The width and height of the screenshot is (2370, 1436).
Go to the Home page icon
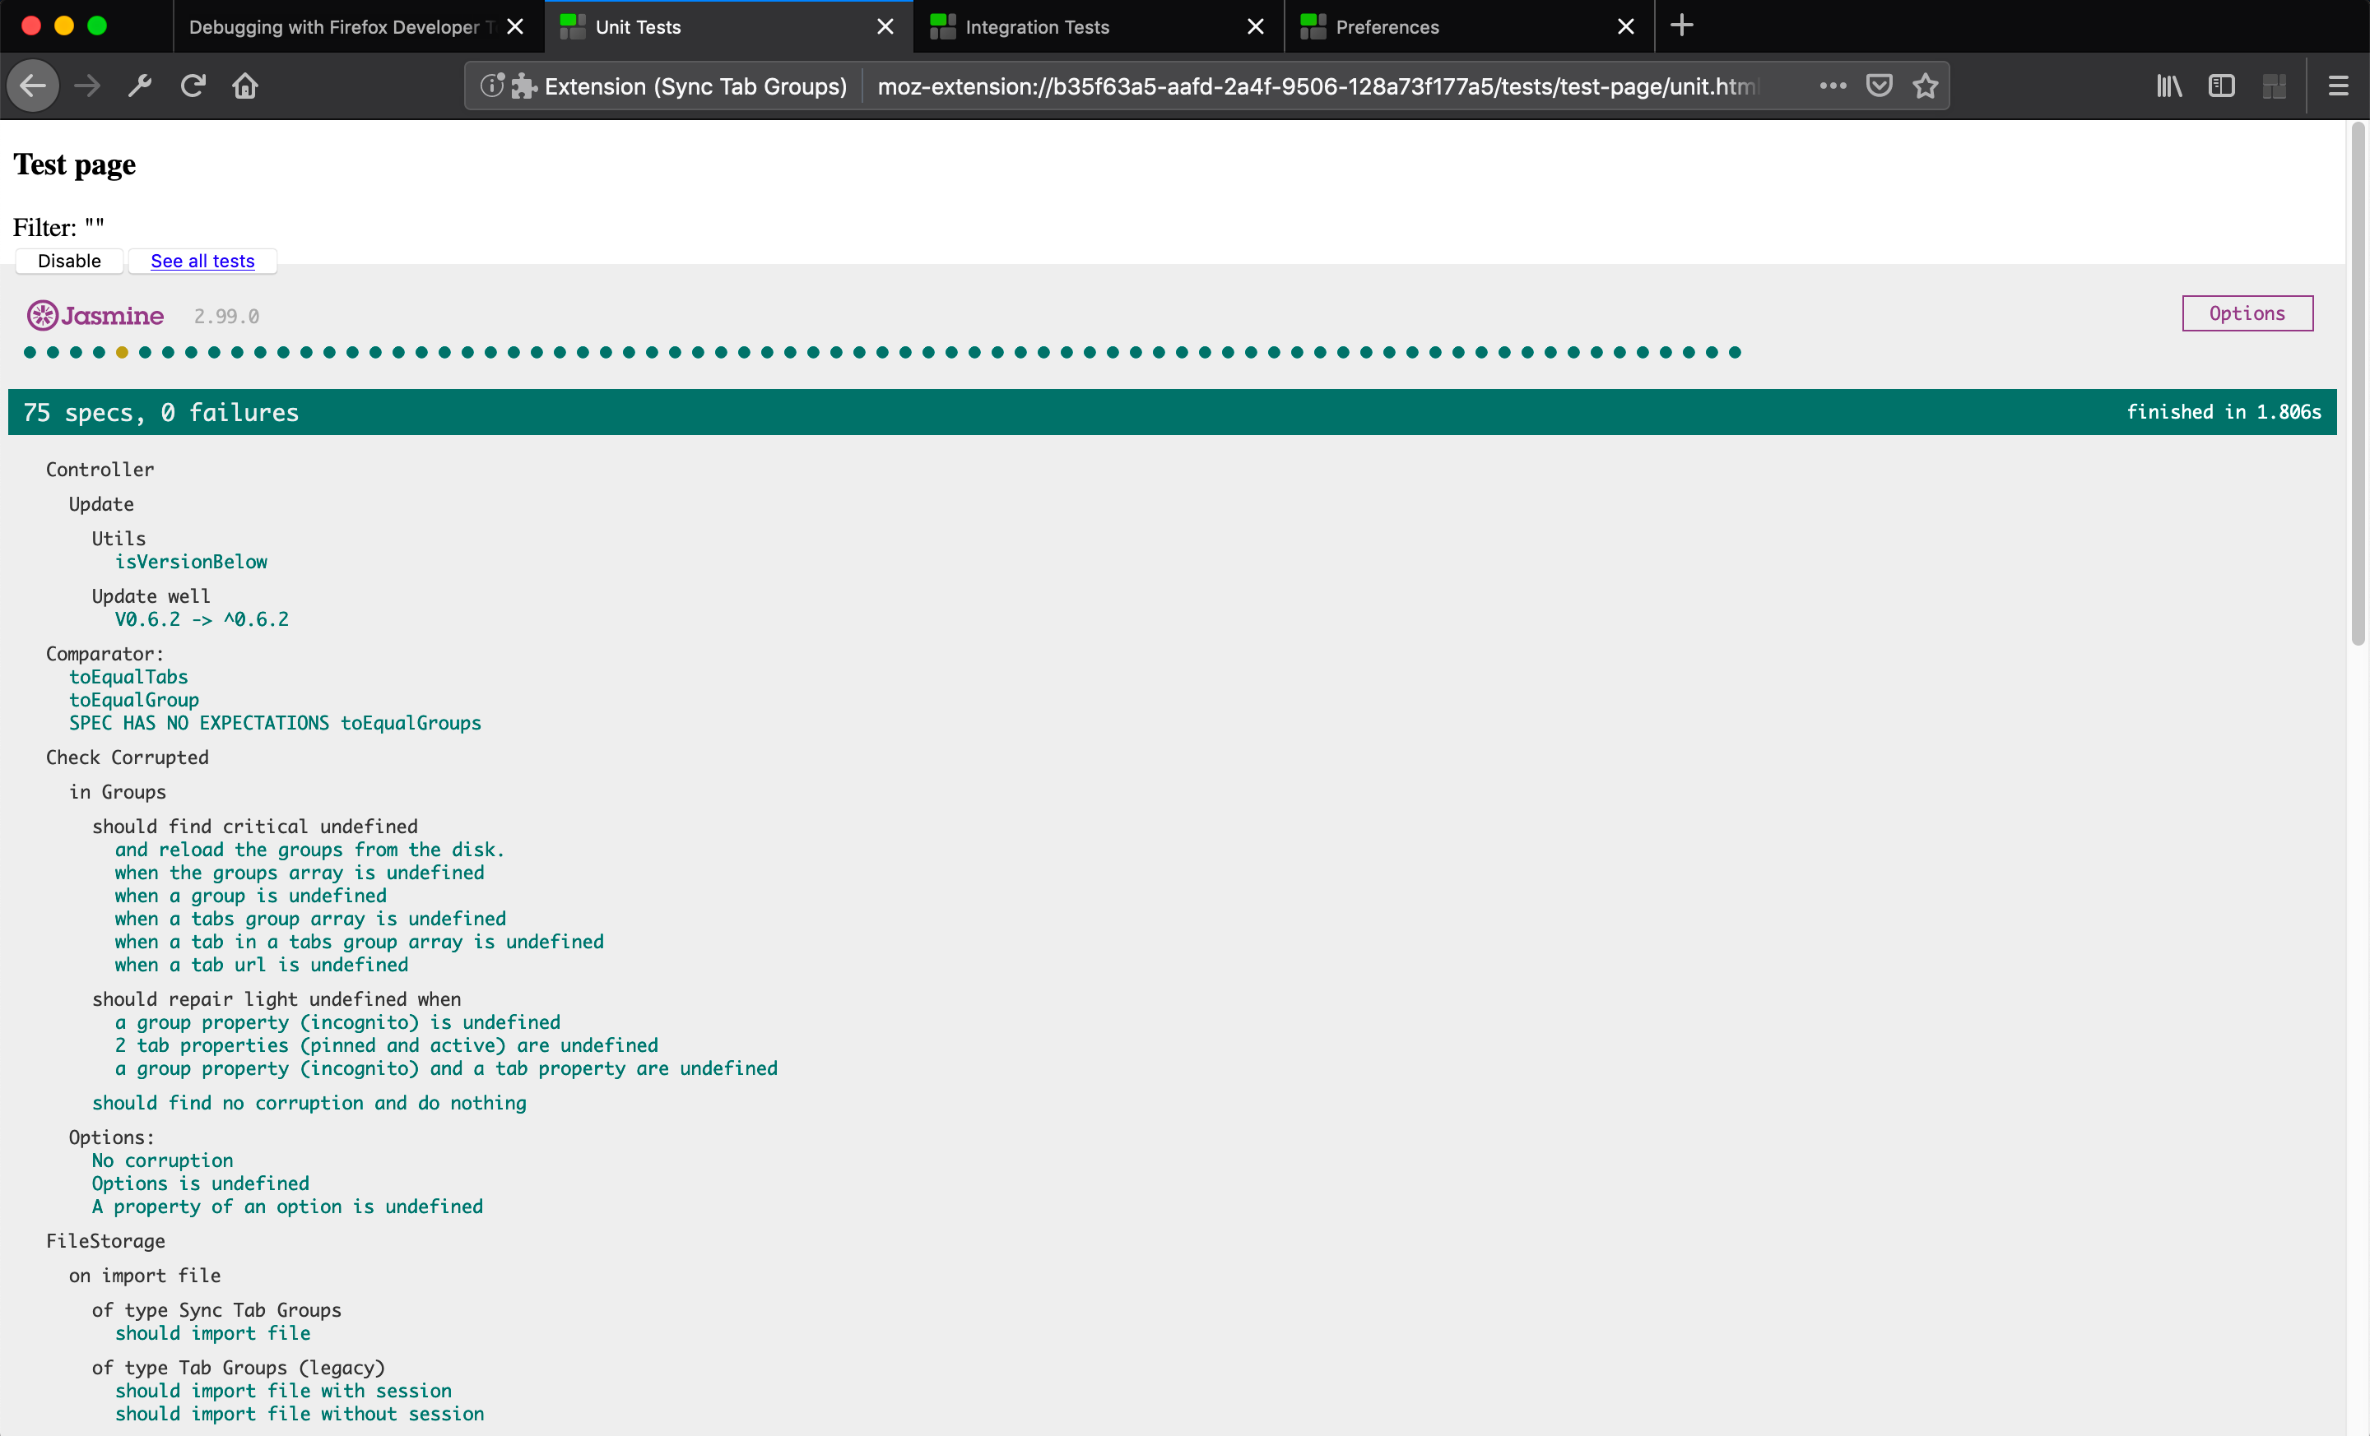[245, 86]
